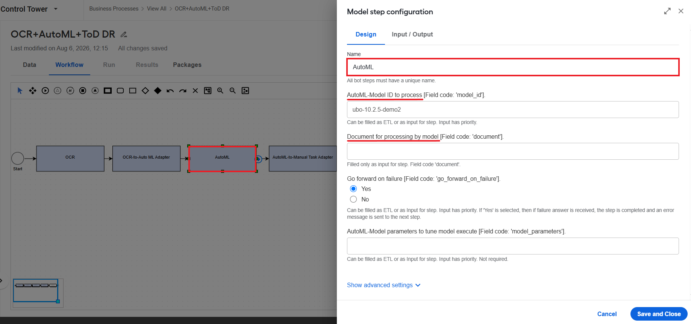Choose the lightning error event icon
The image size is (691, 324).
(x=70, y=91)
